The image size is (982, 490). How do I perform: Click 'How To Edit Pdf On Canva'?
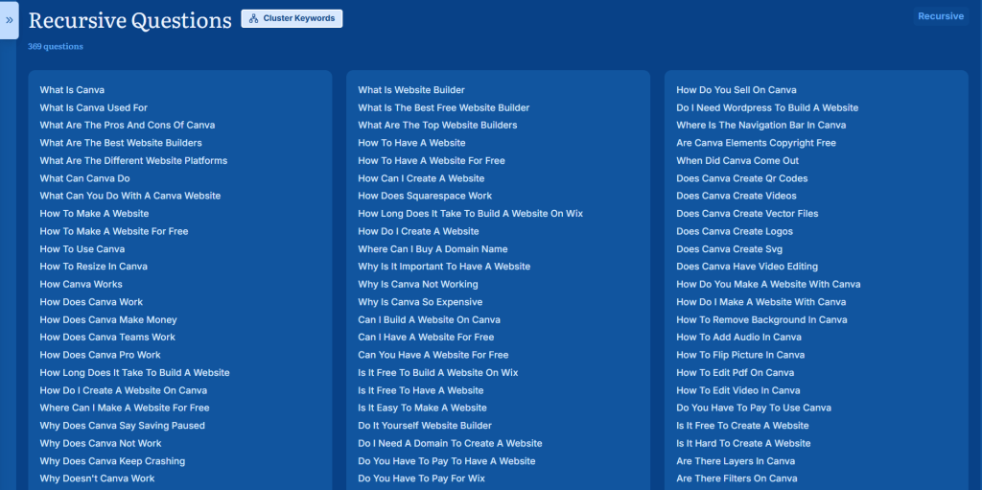[x=736, y=373]
